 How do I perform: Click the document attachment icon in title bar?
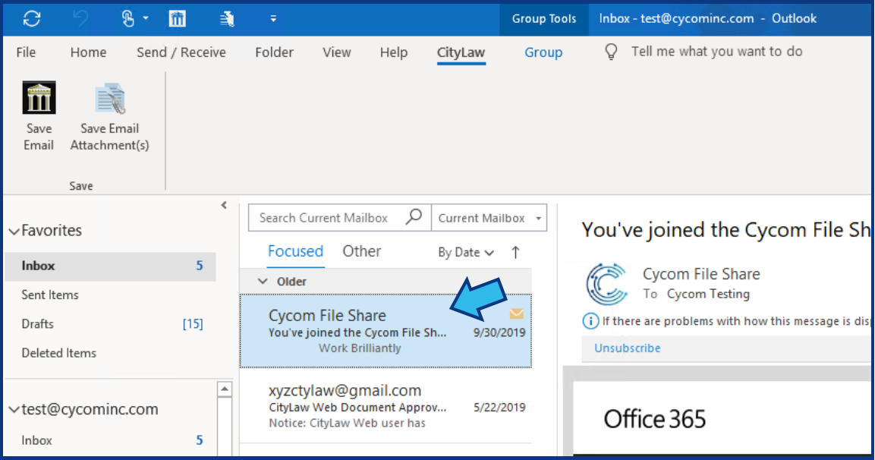pyautogui.click(x=227, y=19)
